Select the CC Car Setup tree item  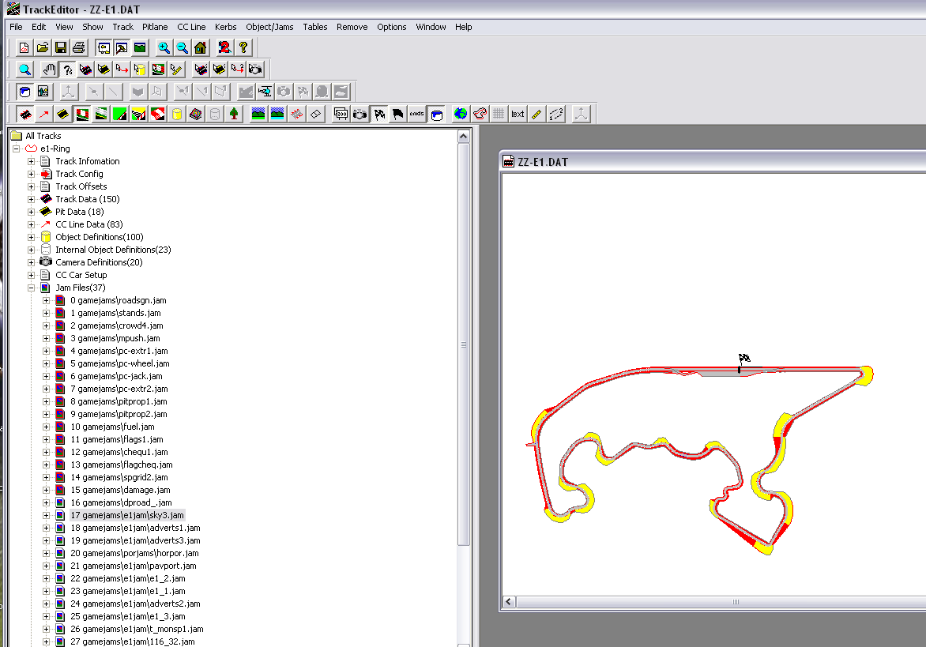tap(81, 275)
